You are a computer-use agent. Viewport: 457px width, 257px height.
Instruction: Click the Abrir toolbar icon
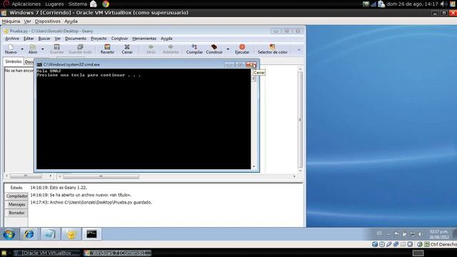33,49
